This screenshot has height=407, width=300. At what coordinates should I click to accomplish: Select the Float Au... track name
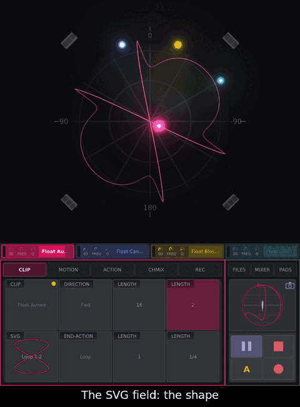pos(56,252)
